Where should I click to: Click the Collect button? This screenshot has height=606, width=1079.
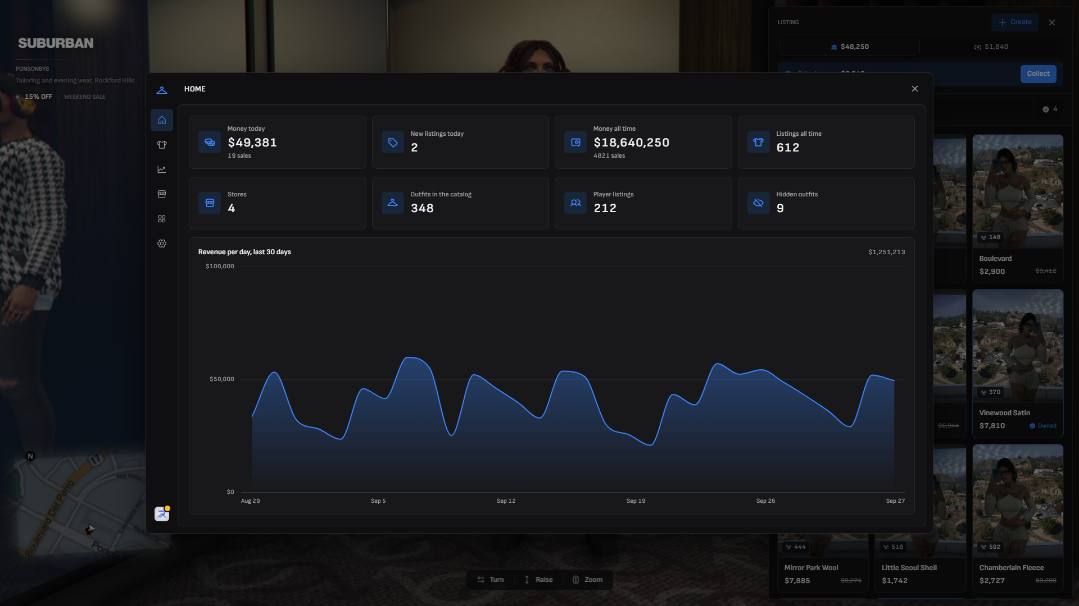tap(1038, 74)
